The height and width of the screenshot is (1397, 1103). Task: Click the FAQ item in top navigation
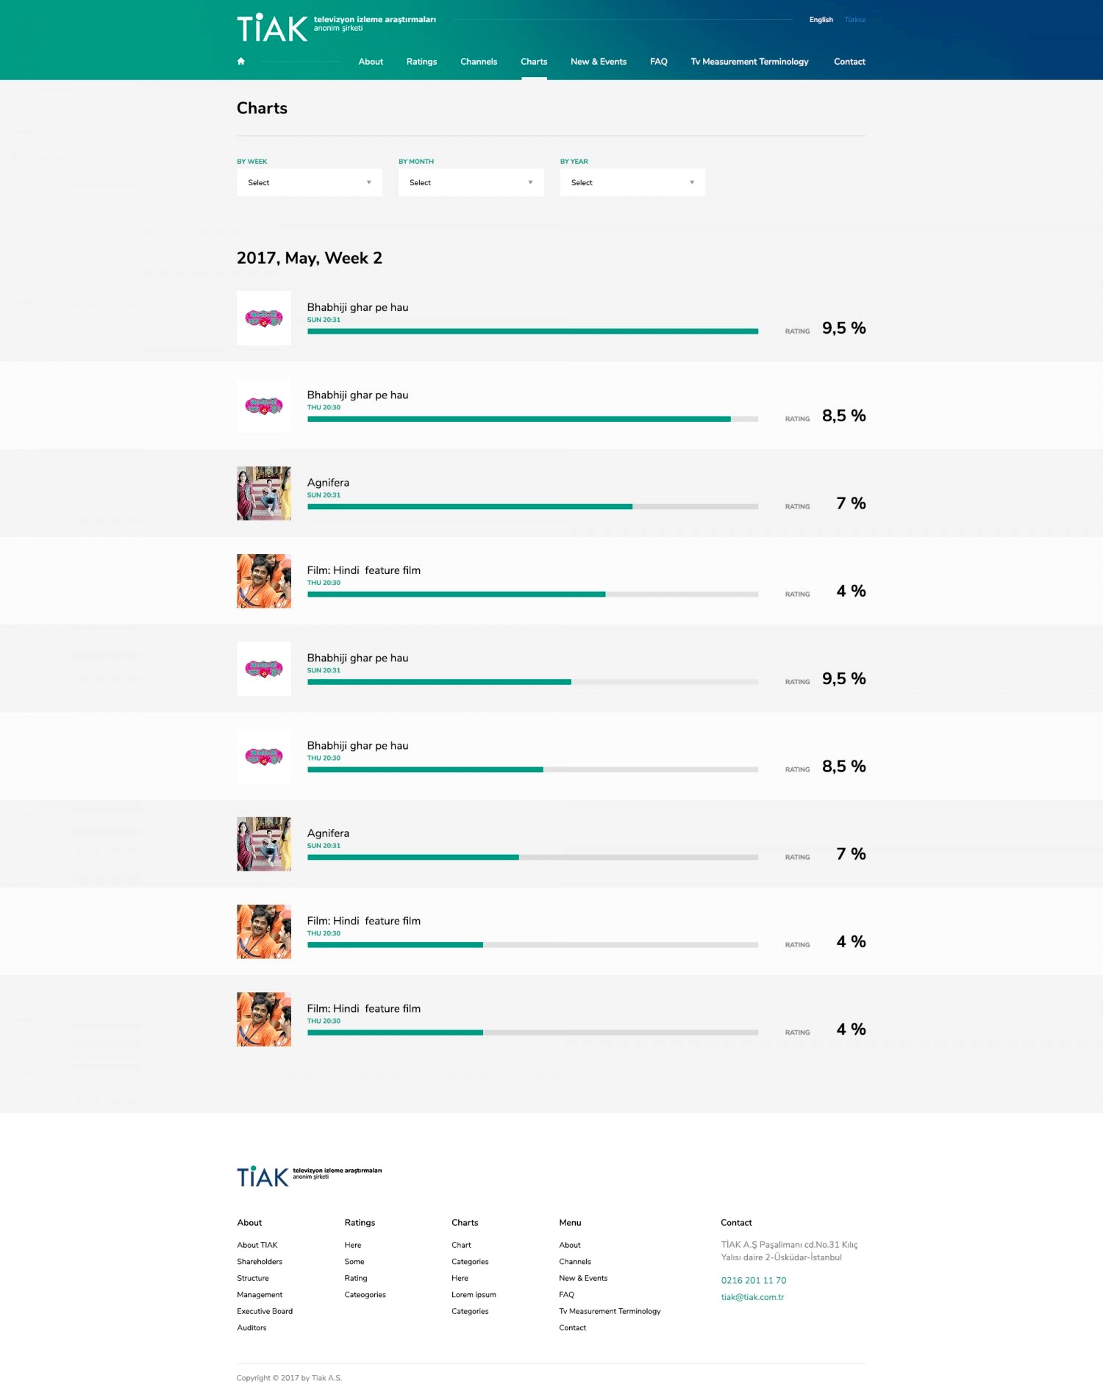(x=659, y=62)
